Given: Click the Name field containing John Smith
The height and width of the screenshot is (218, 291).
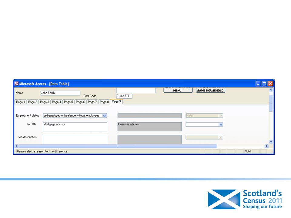Looking at the screenshot, I should click(x=60, y=93).
